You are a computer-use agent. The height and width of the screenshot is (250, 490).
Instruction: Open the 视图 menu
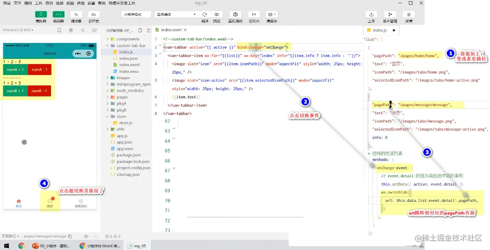(70, 3)
